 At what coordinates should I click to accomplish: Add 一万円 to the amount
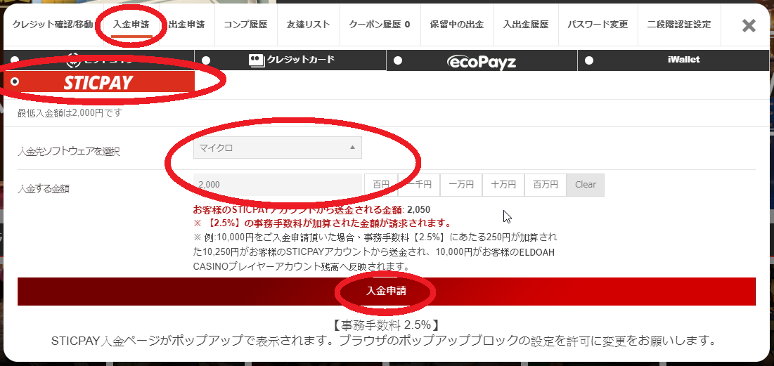pos(461,185)
